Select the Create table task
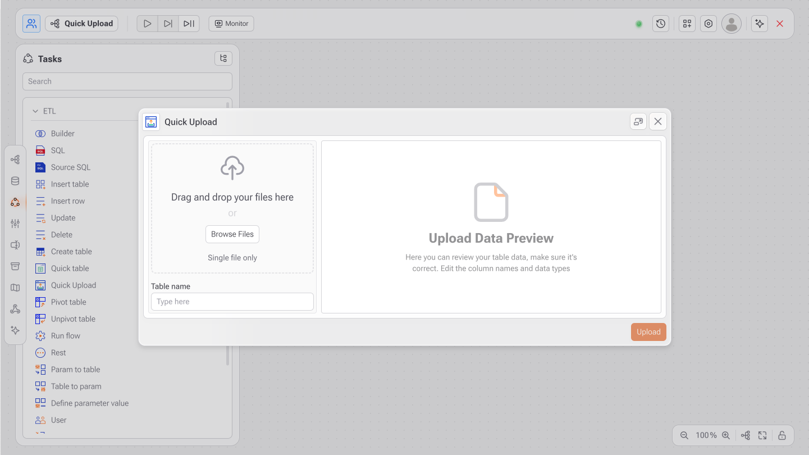809x455 pixels. (x=71, y=252)
